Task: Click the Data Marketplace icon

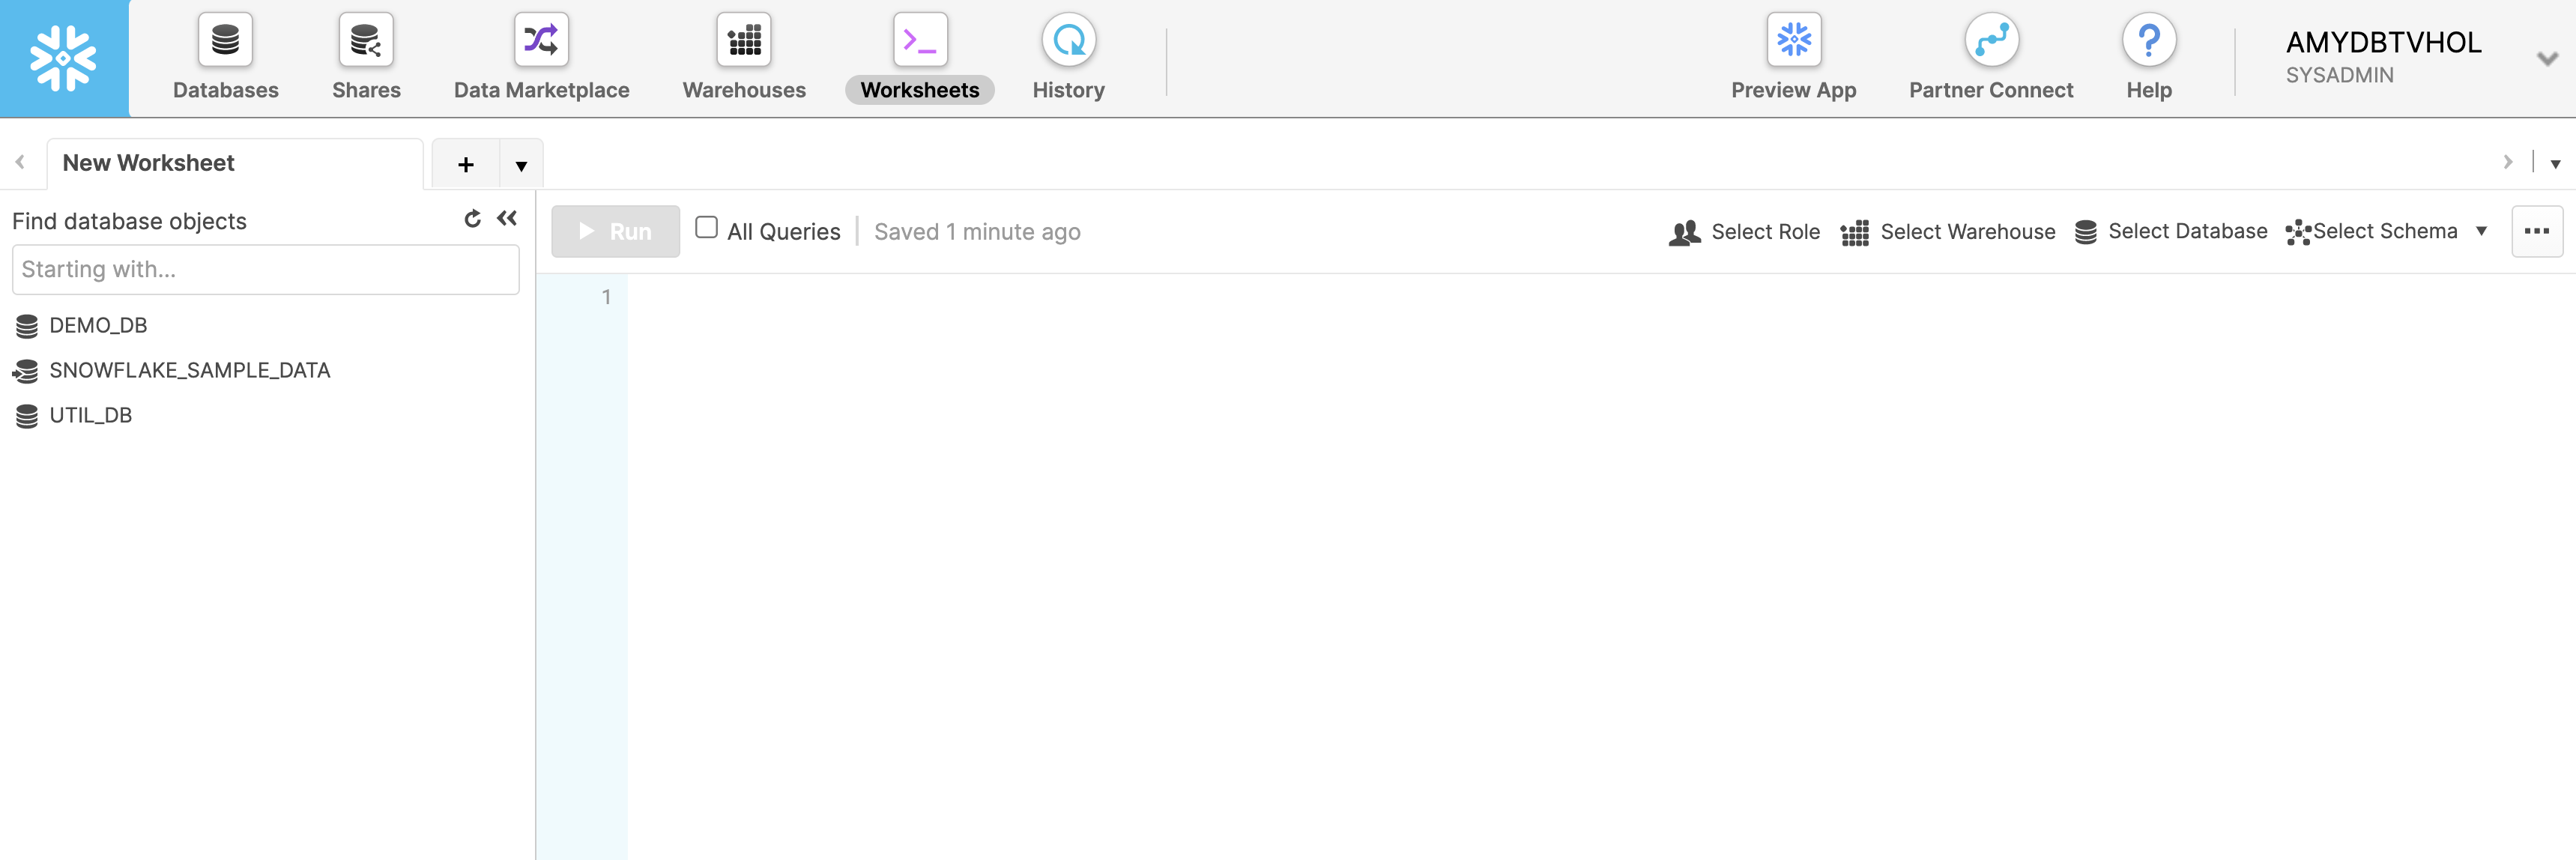Action: [540, 58]
